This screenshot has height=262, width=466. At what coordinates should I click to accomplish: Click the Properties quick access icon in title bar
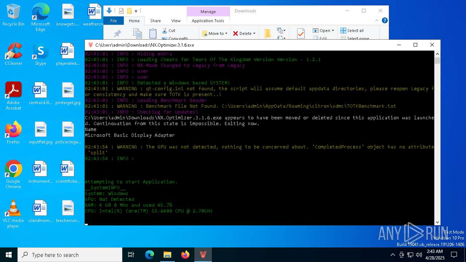[x=121, y=11]
